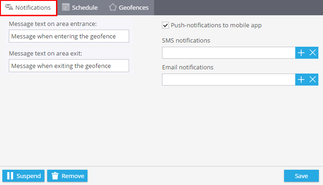Suspend this rule

pyautogui.click(x=24, y=176)
